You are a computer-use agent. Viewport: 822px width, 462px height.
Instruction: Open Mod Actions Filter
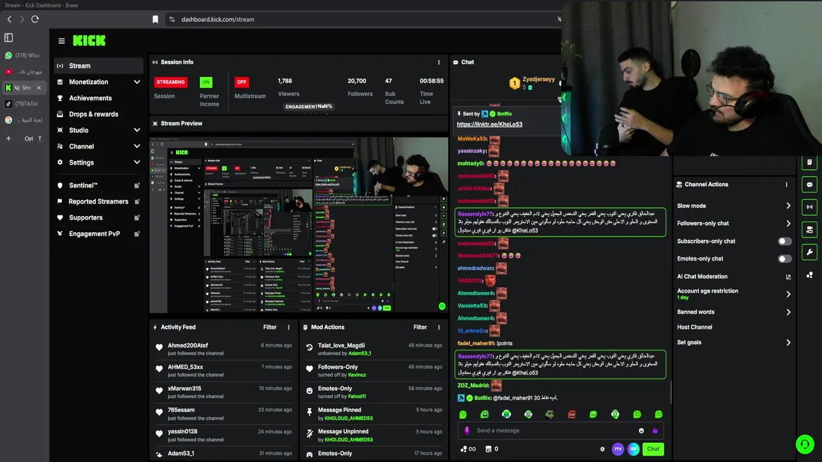[x=420, y=327]
